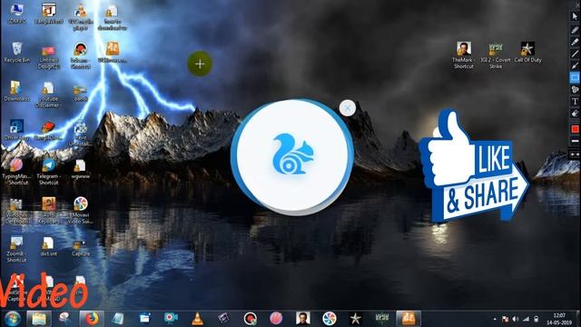The image size is (581, 327).
Task: Select the ZoomIt Shortcut desktop icon
Action: tap(16, 249)
